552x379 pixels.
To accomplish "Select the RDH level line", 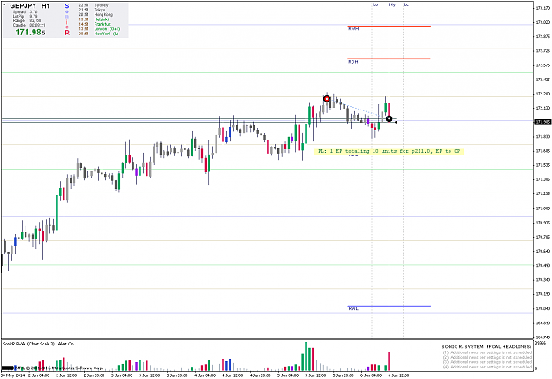I will [x=389, y=58].
